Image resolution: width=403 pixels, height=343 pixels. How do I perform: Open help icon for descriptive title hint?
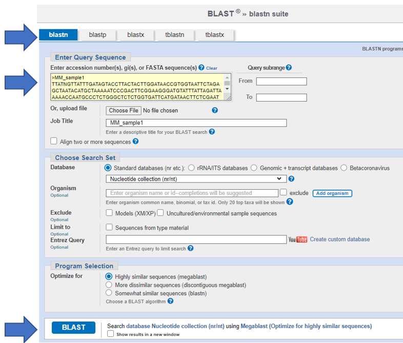tap(212, 132)
